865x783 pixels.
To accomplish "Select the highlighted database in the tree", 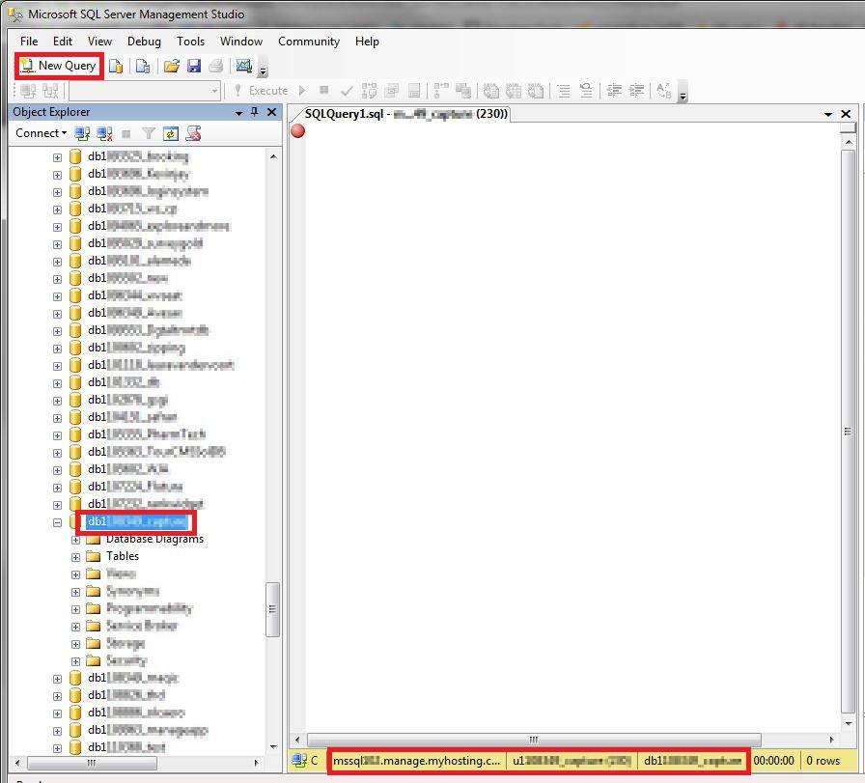I will (137, 521).
